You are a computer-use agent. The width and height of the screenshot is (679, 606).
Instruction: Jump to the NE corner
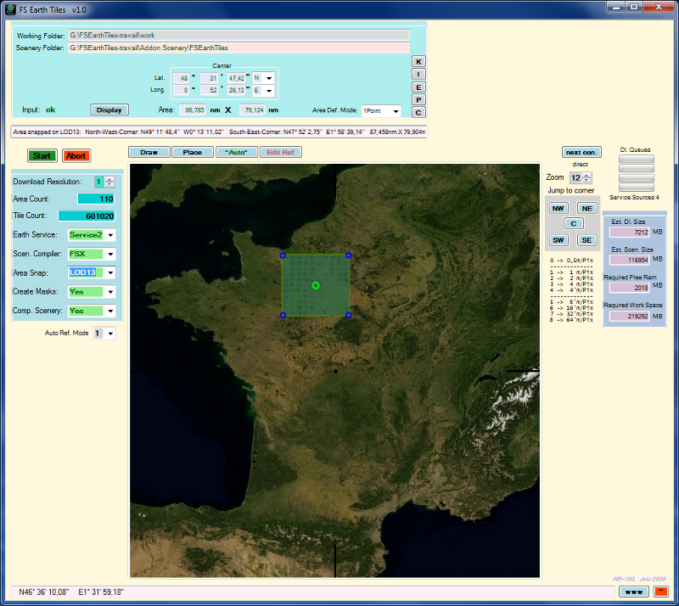(x=586, y=208)
